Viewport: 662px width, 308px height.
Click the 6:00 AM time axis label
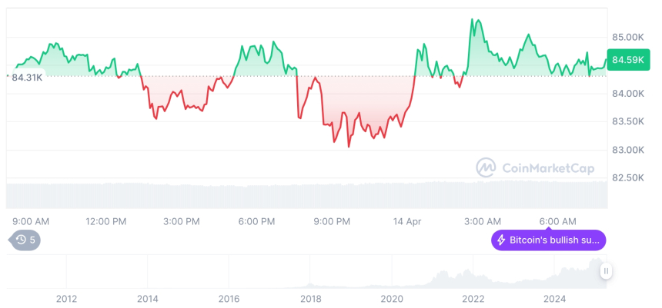pos(558,221)
